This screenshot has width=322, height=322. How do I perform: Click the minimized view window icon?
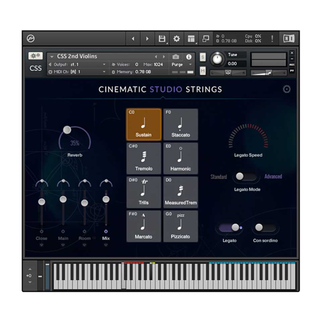[x=206, y=39]
